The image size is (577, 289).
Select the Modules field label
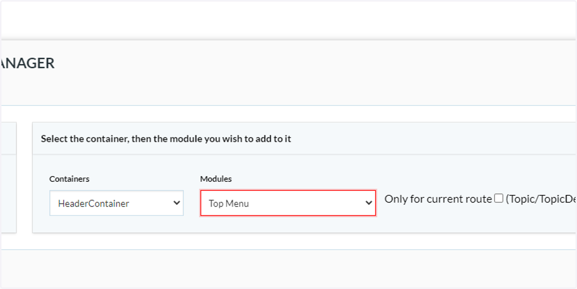tap(216, 179)
